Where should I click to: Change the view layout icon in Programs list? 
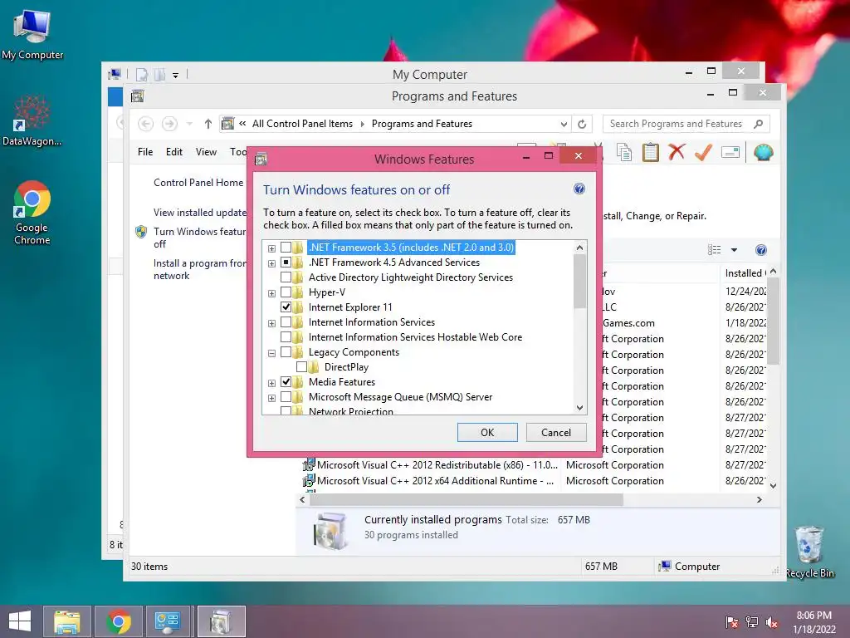(x=715, y=250)
